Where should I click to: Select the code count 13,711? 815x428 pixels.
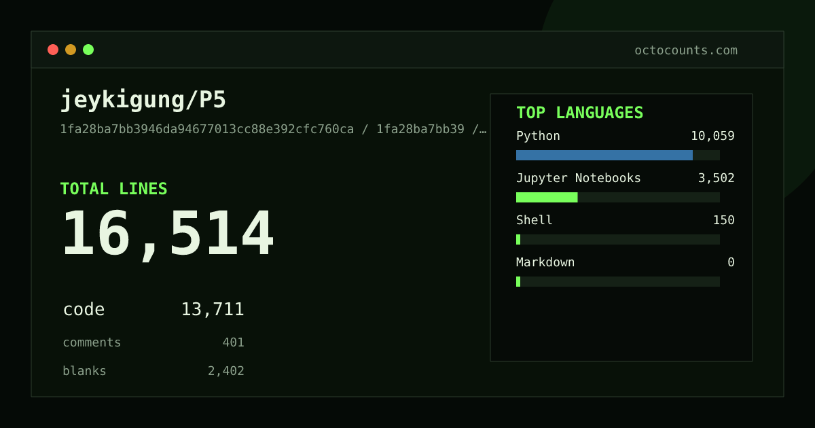click(x=213, y=310)
